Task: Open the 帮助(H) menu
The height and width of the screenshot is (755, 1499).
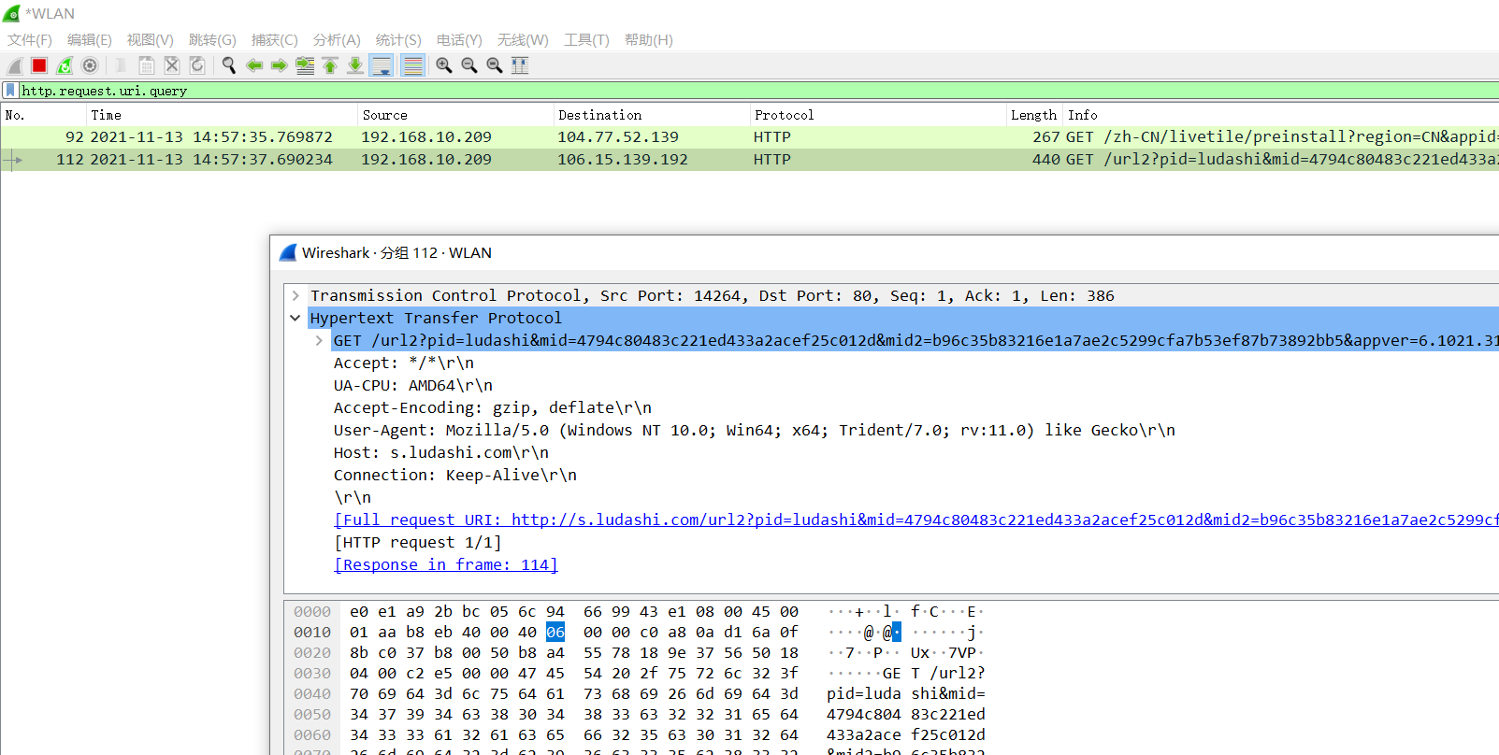Action: click(x=649, y=40)
